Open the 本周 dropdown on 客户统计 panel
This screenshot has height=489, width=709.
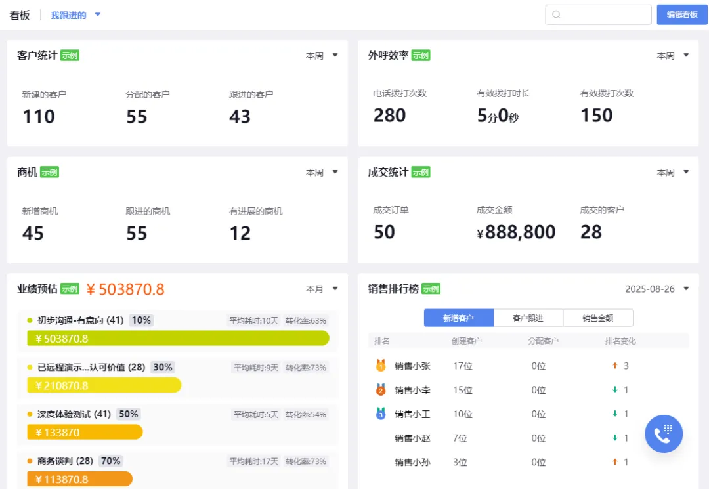322,55
